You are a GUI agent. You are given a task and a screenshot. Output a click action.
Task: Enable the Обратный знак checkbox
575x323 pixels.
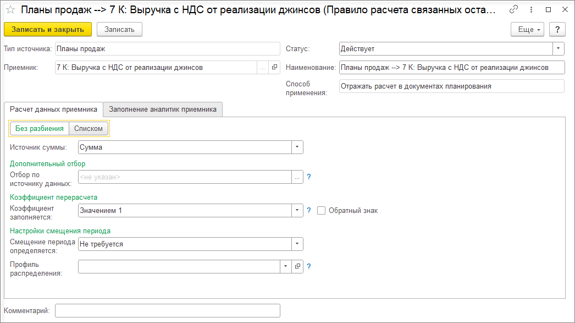tap(322, 211)
